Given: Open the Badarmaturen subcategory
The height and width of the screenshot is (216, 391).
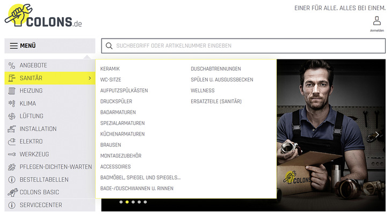Looking at the screenshot, I should pyautogui.click(x=118, y=112).
